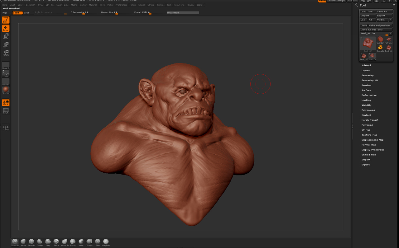Viewport: 399px width, 248px height.
Task: Click the Save As button
Action: point(384,12)
